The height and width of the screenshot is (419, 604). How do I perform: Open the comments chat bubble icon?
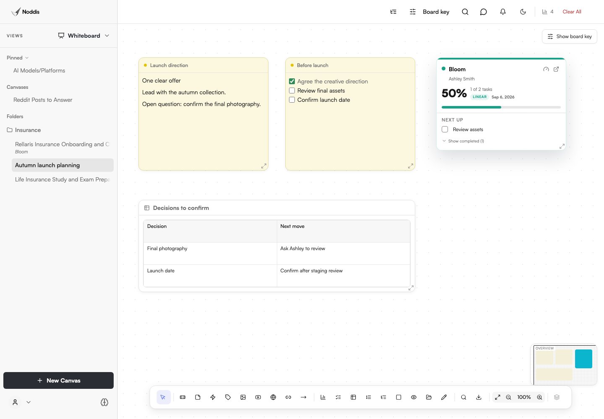tap(483, 12)
